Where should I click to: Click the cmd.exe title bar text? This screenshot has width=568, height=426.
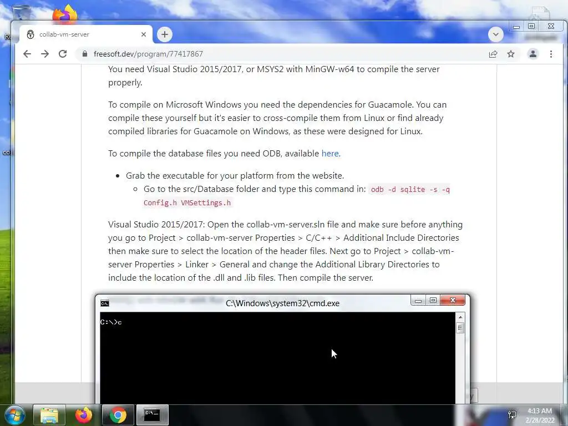282,303
